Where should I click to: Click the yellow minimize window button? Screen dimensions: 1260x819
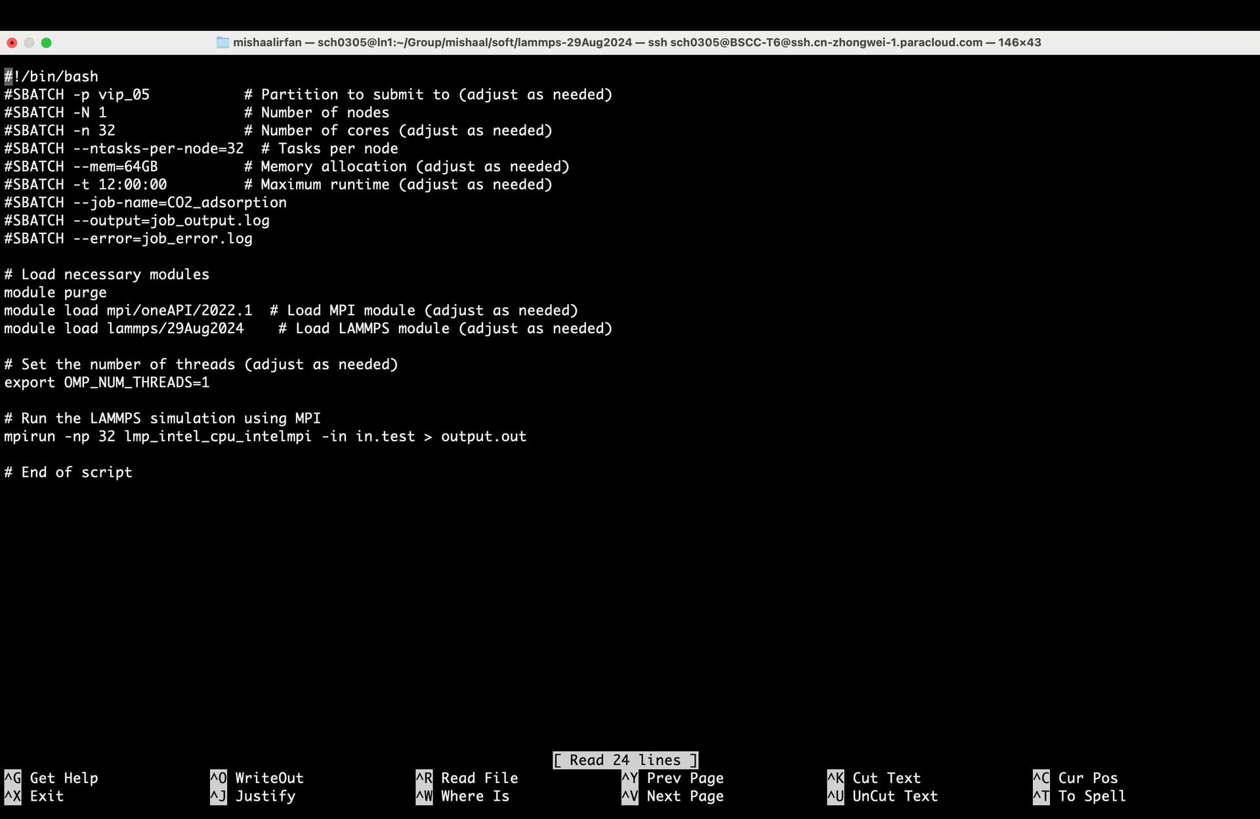click(29, 43)
